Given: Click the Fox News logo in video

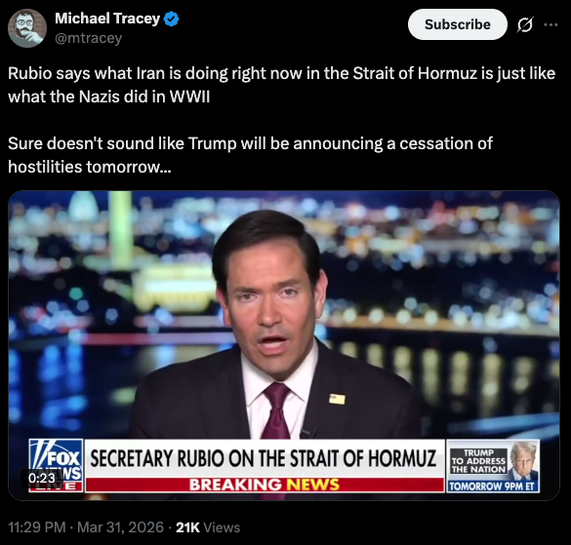Looking at the screenshot, I should (56, 460).
